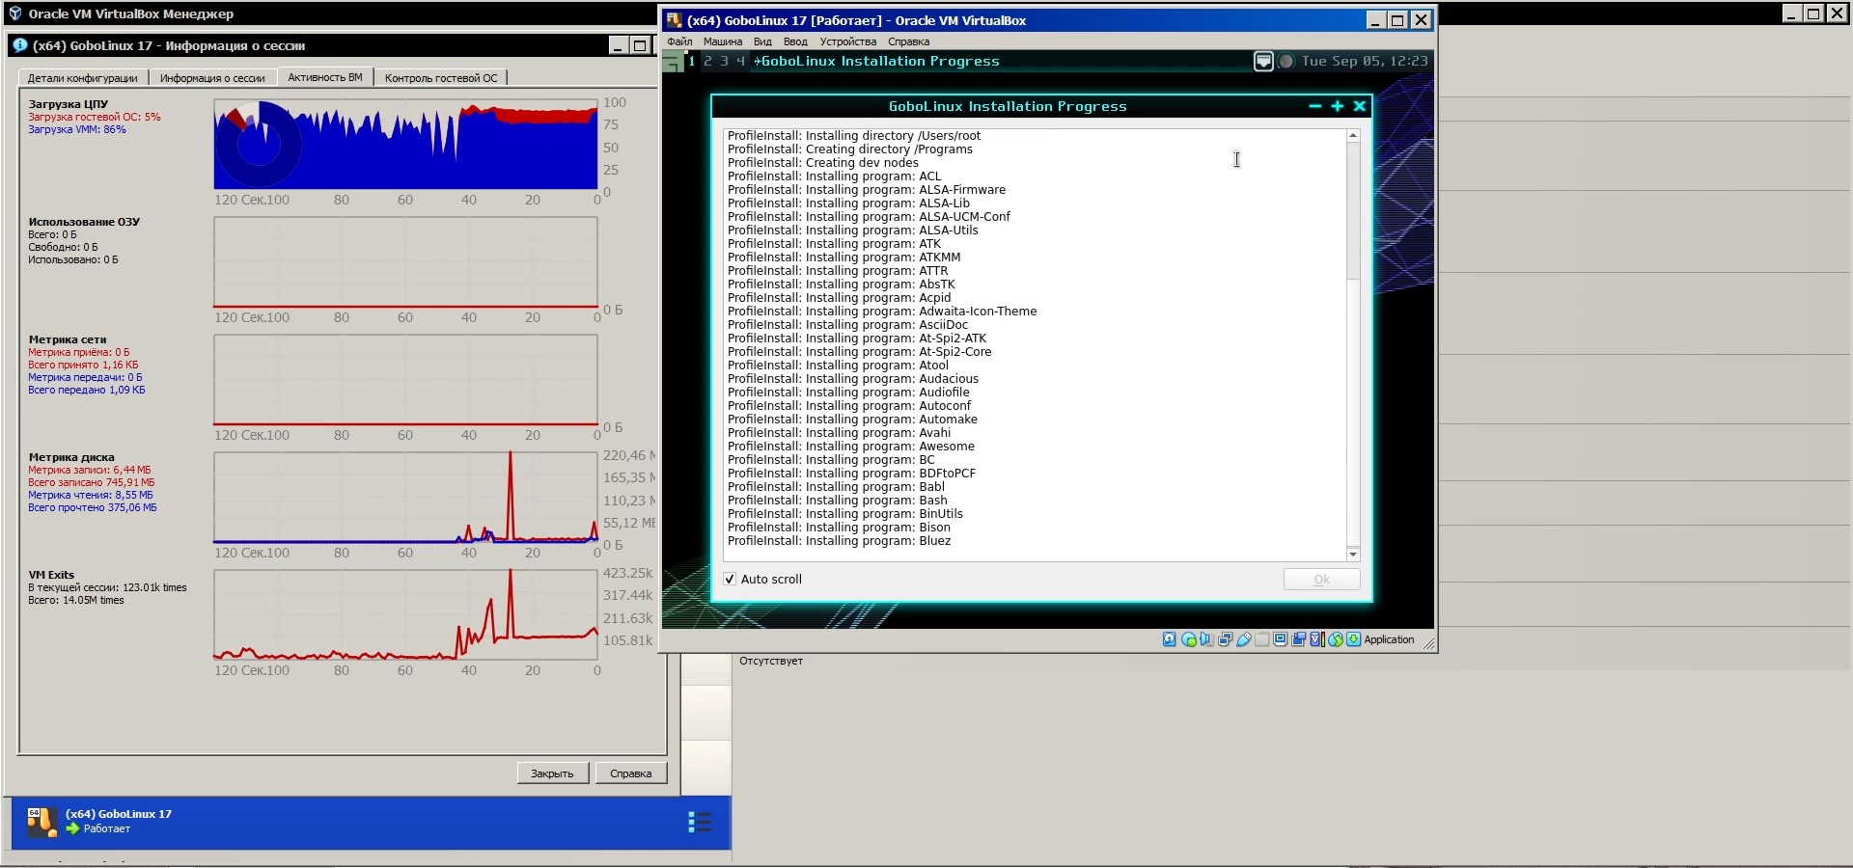Click the hard disk activity status icon
This screenshot has height=868, width=1853.
[1169, 639]
